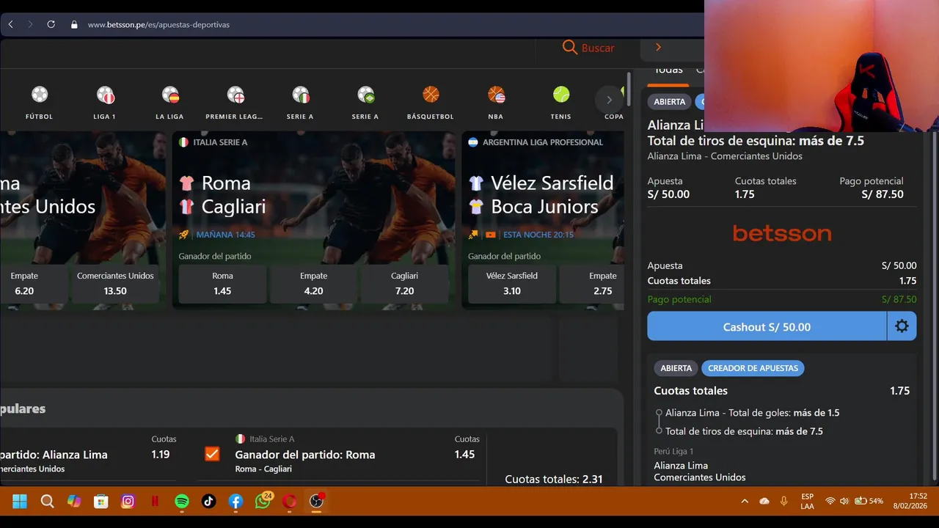Switch to the Todas bets tab

[668, 70]
